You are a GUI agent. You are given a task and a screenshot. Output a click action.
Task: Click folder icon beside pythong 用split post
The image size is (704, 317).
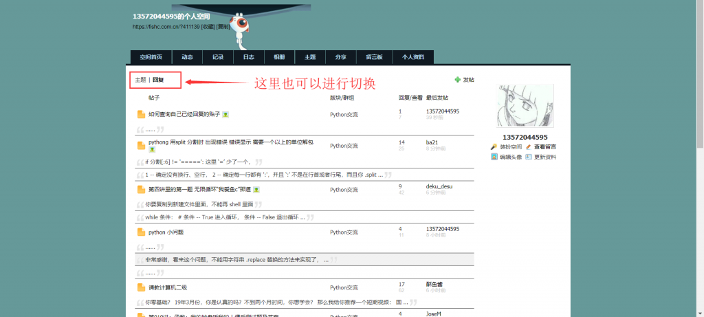(x=141, y=146)
